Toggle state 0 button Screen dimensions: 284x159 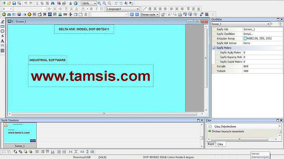click(132, 15)
